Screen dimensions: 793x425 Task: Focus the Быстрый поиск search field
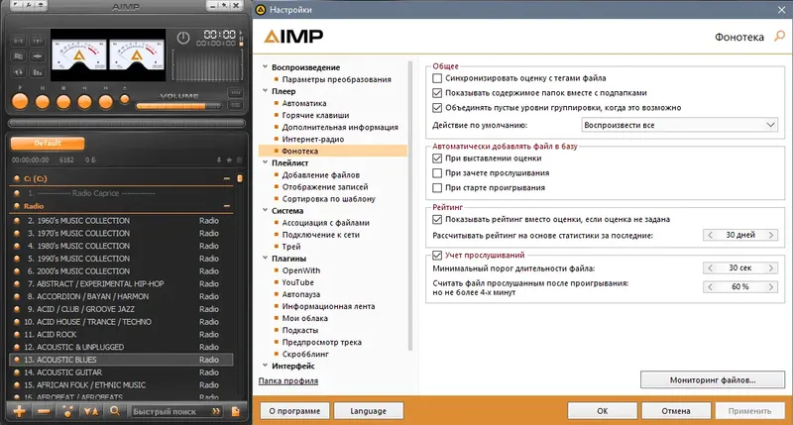tap(170, 411)
